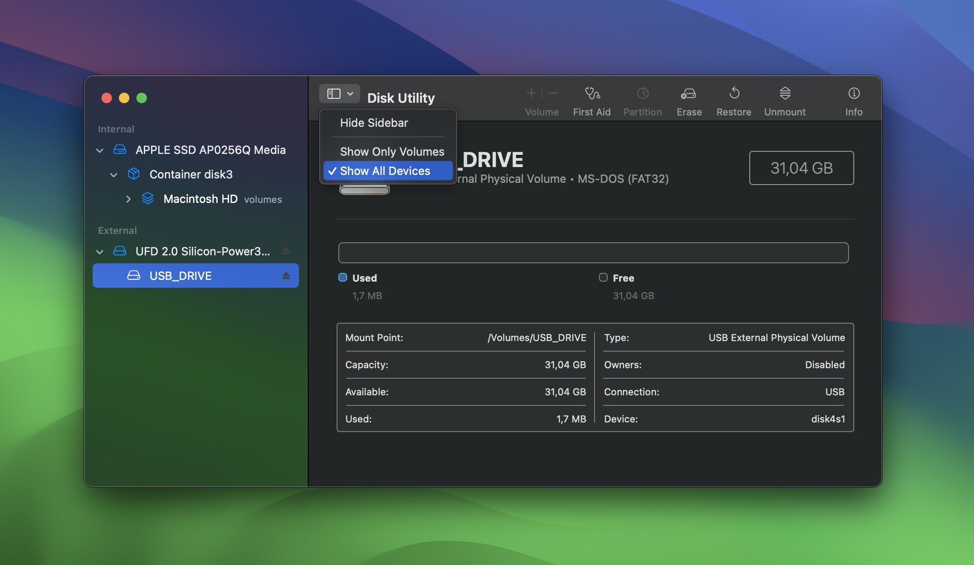Click the Connection USB value
Screen dimensions: 974x565
pyautogui.click(x=835, y=392)
